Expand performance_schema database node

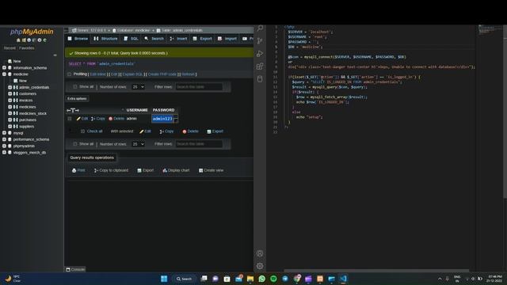(x=4, y=139)
